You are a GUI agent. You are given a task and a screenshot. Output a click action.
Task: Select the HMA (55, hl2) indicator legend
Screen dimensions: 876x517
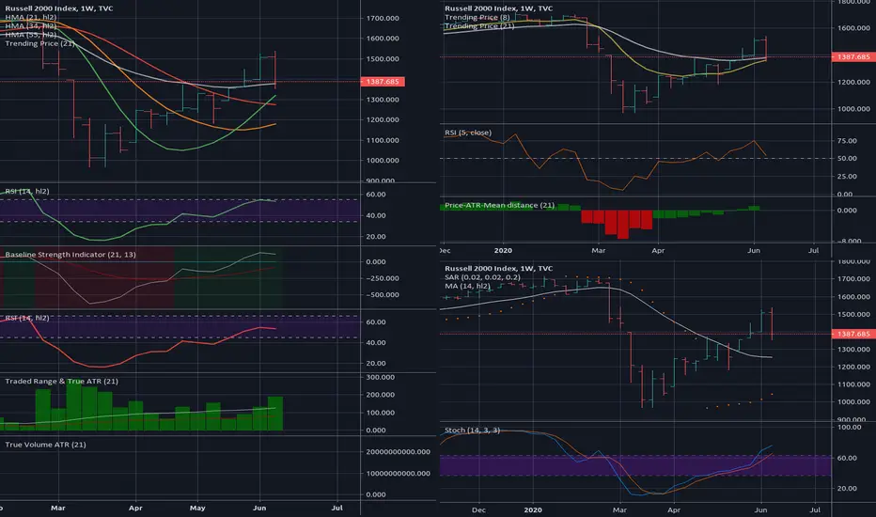pos(31,35)
